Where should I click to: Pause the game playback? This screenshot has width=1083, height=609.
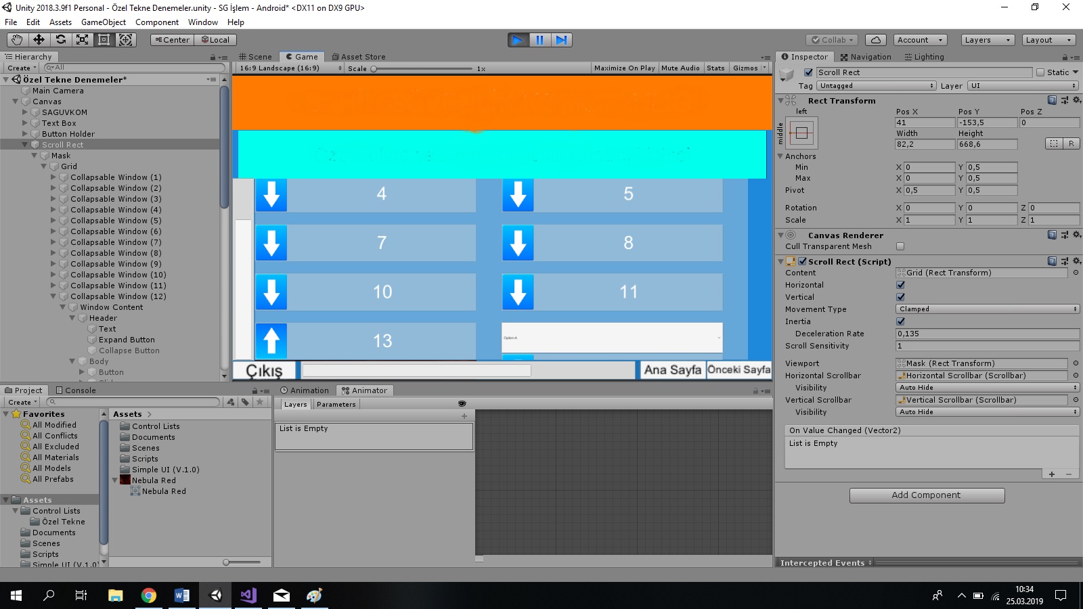[540, 40]
